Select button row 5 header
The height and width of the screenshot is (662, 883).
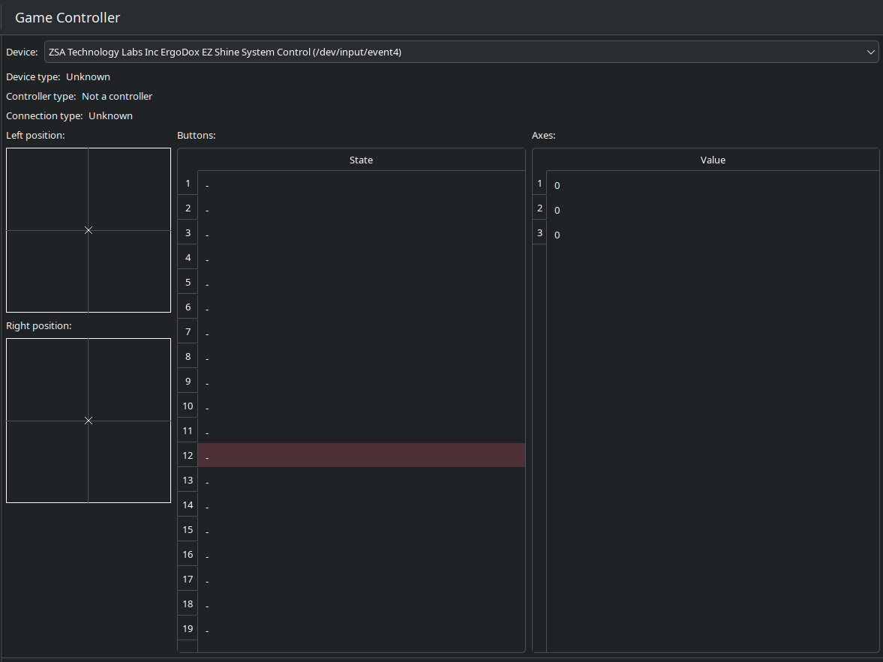tap(188, 283)
